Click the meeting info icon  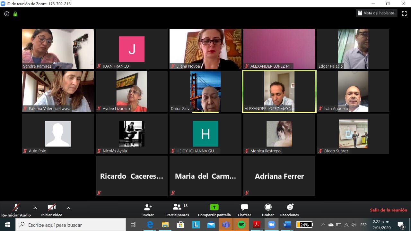(7, 14)
